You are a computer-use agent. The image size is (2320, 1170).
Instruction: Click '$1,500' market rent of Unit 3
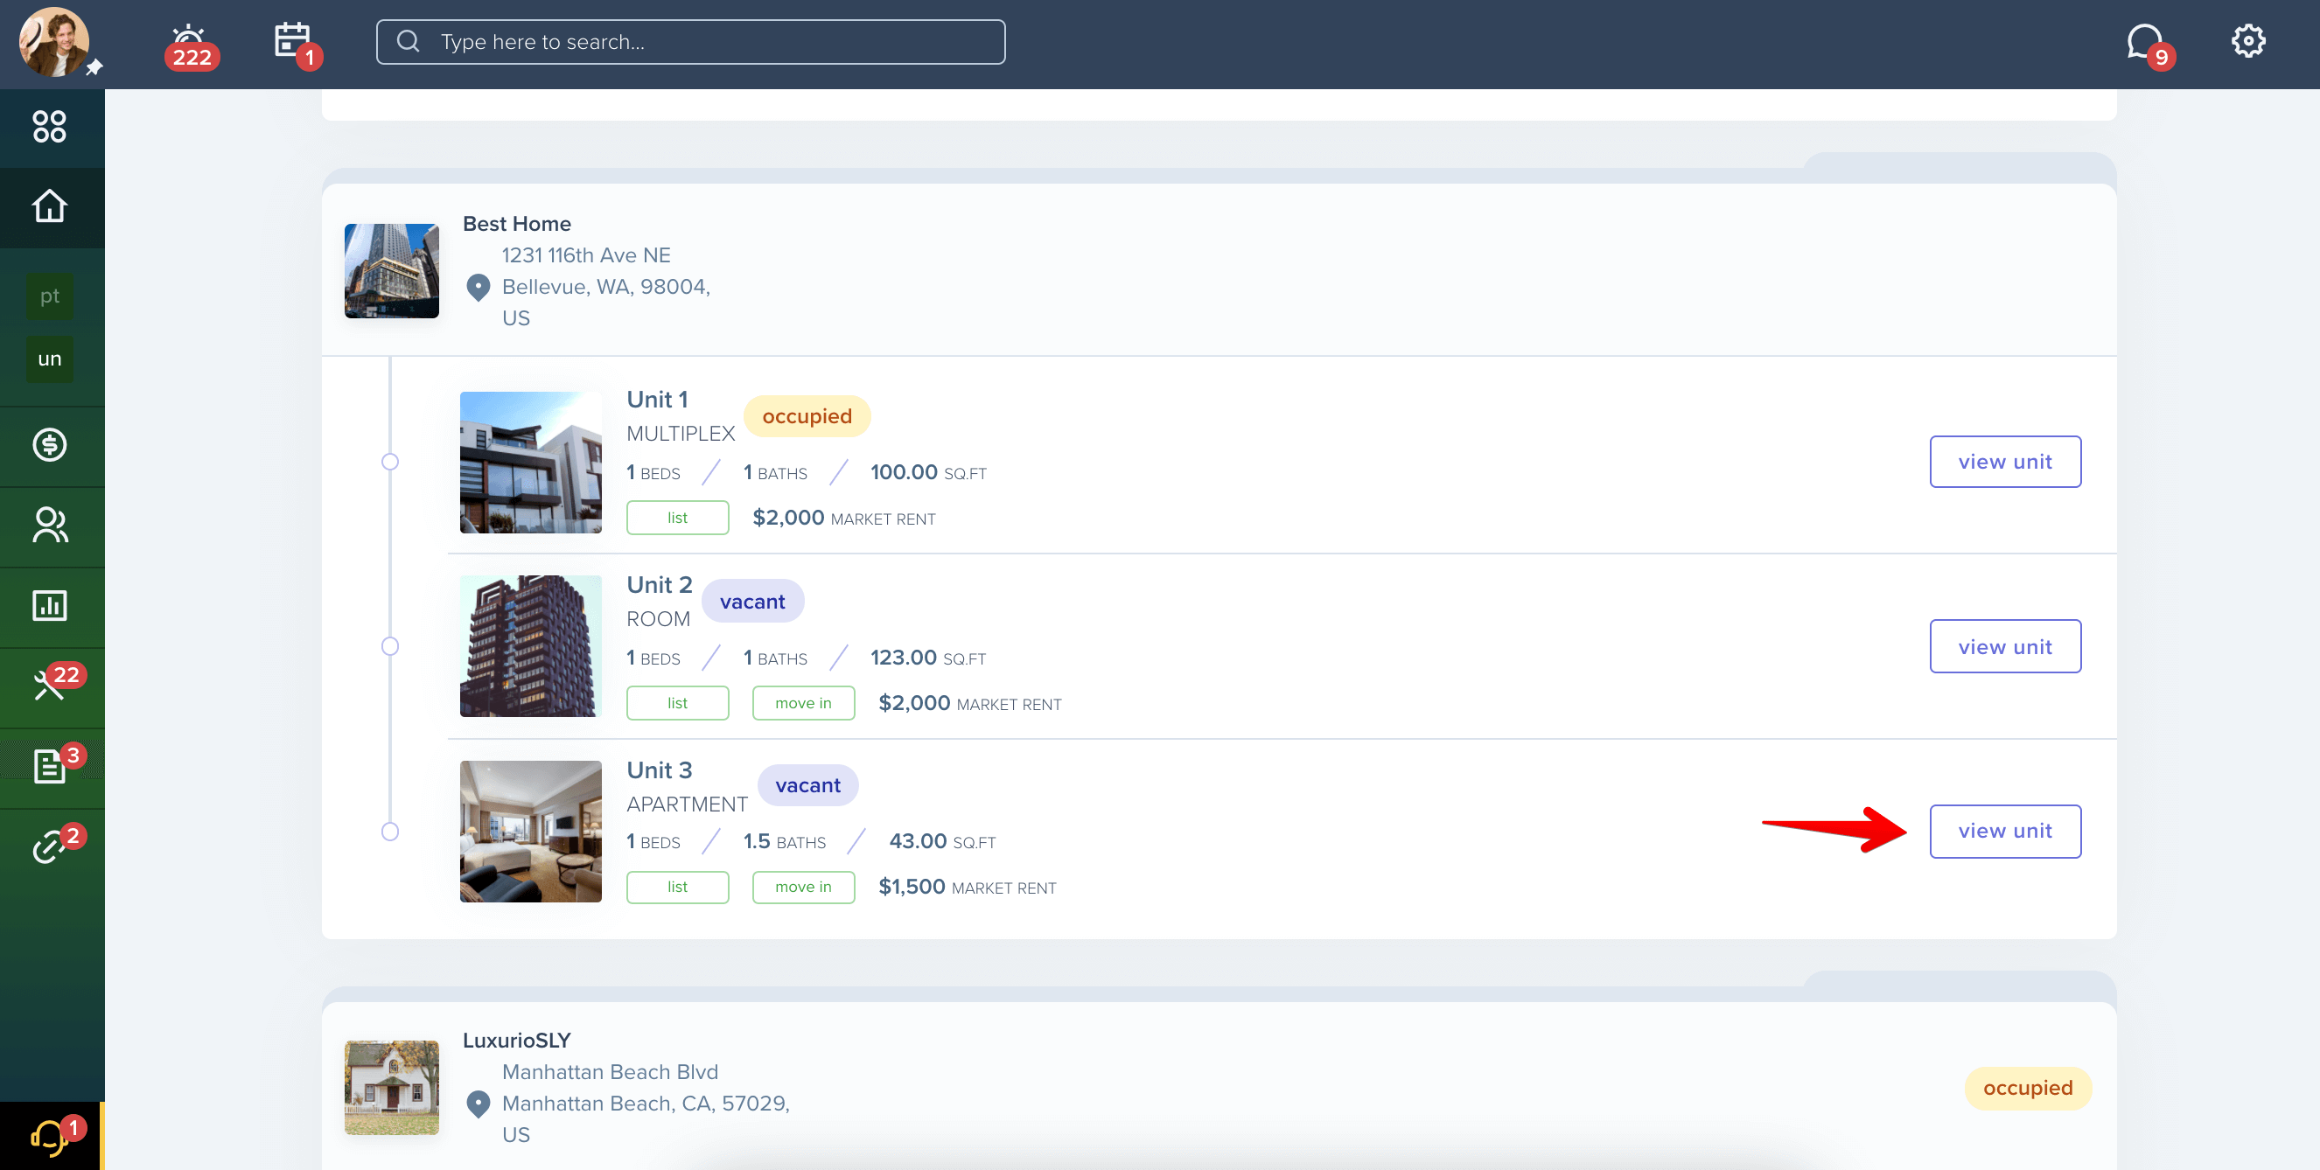coord(912,887)
